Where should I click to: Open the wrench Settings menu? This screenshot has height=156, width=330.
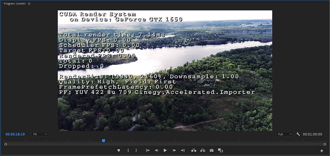click(x=298, y=134)
